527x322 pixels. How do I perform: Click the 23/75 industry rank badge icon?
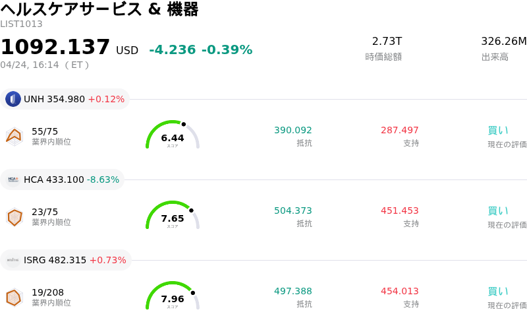tap(14, 216)
